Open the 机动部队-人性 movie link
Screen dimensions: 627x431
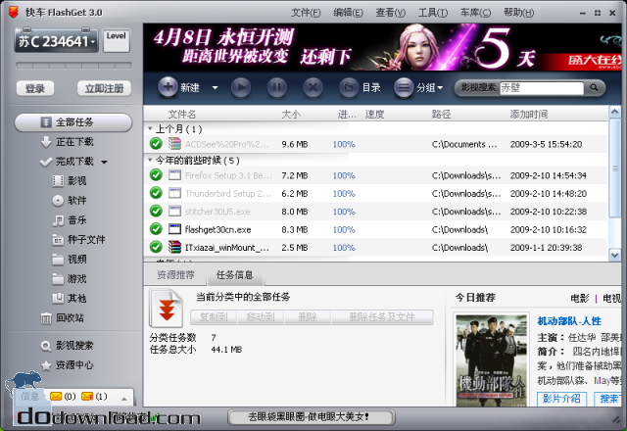point(569,321)
